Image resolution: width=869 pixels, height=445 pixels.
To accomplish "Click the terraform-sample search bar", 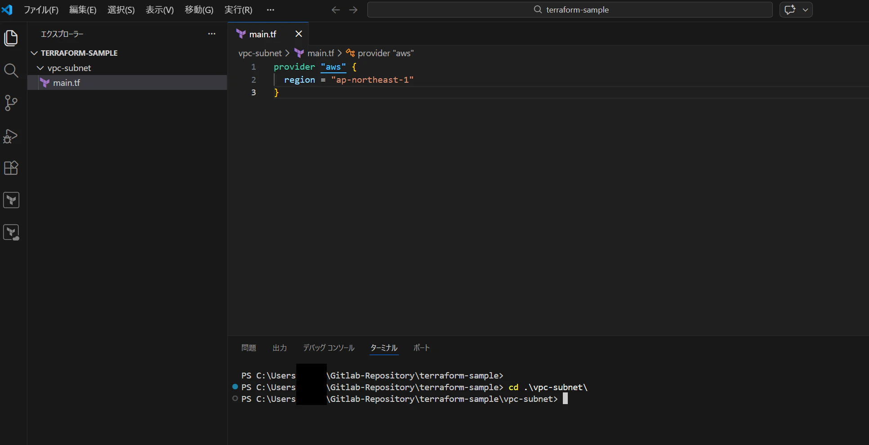I will 570,9.
